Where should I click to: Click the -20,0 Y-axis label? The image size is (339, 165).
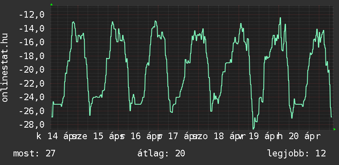[x=32, y=70]
